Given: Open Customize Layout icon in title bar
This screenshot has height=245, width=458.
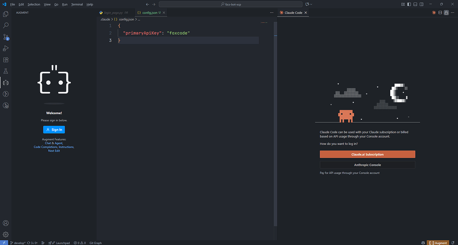Looking at the screenshot, I should click(403, 4).
